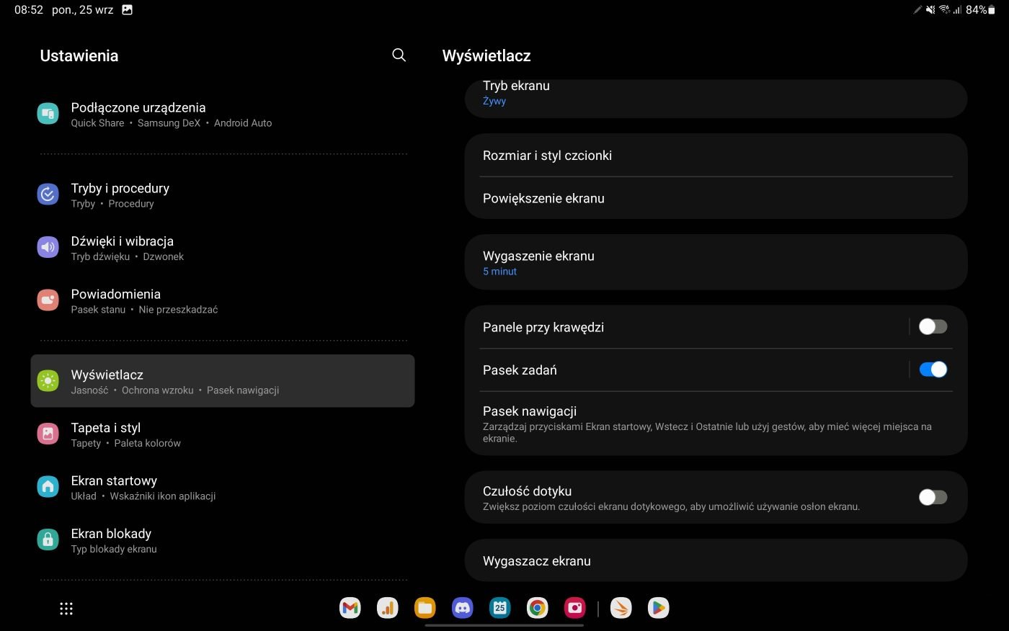Select Dźwięki i wibracja category
Image resolution: width=1009 pixels, height=631 pixels.
coord(223,248)
